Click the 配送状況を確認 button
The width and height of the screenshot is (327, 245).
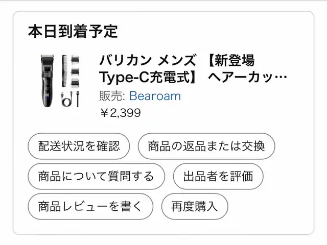79,146
